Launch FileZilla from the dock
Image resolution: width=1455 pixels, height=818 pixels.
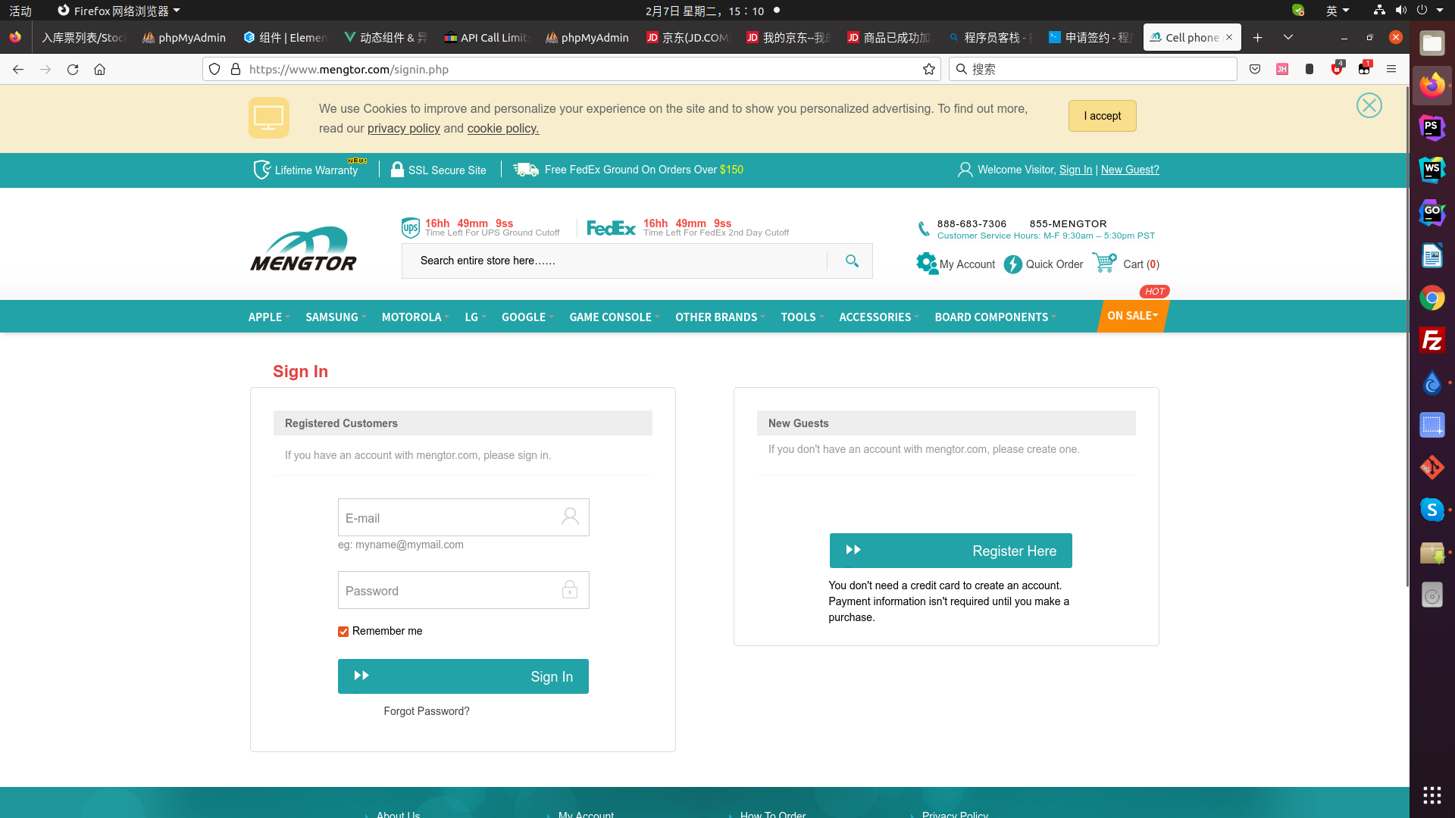tap(1432, 340)
